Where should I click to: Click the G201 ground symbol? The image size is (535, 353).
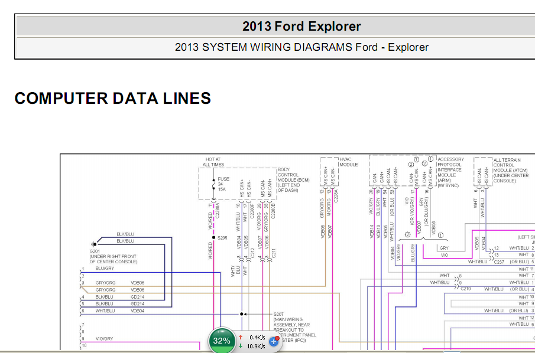click(x=94, y=244)
